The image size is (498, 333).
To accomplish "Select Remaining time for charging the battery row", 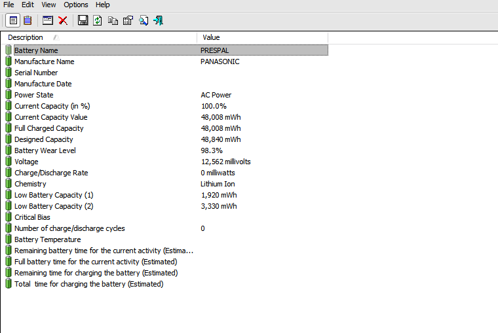I will pyautogui.click(x=96, y=272).
